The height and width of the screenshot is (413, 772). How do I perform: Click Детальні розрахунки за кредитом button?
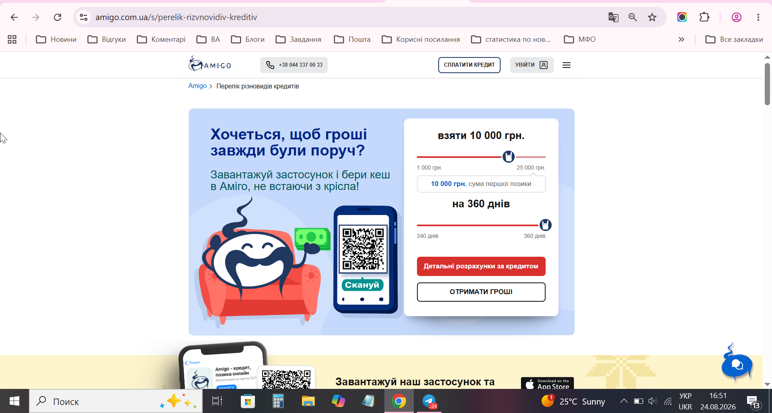click(481, 266)
